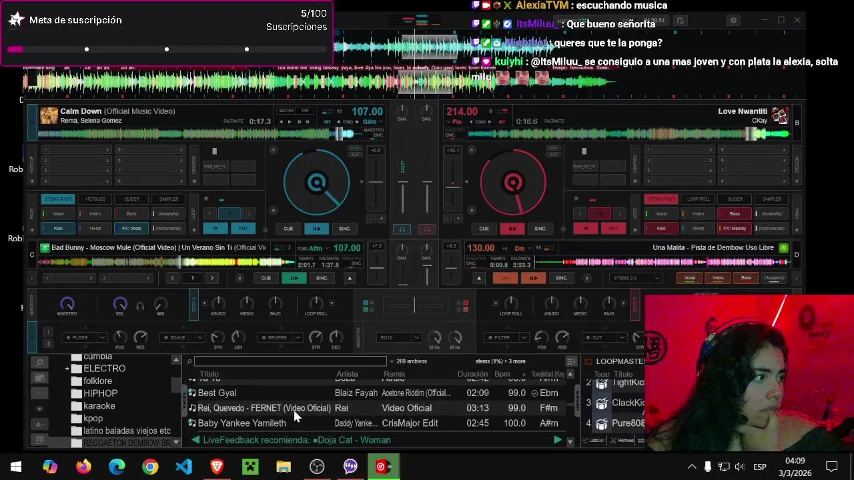Toggle play/pause on deck D Una Malita
The height and width of the screenshot is (480, 854).
click(532, 278)
